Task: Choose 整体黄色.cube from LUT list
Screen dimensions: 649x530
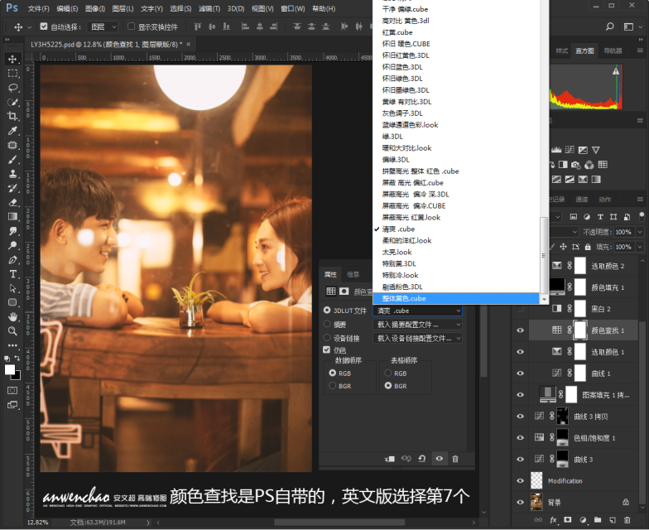Action: 455,298
